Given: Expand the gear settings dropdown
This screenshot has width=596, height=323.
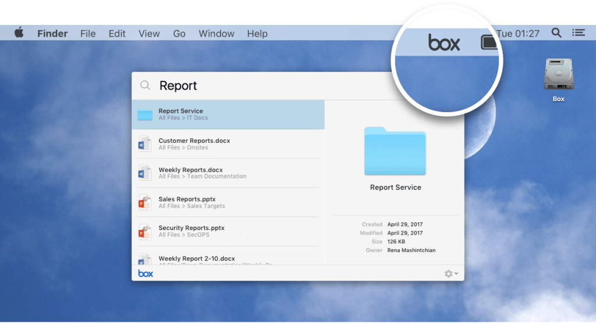Looking at the screenshot, I should click(x=451, y=274).
